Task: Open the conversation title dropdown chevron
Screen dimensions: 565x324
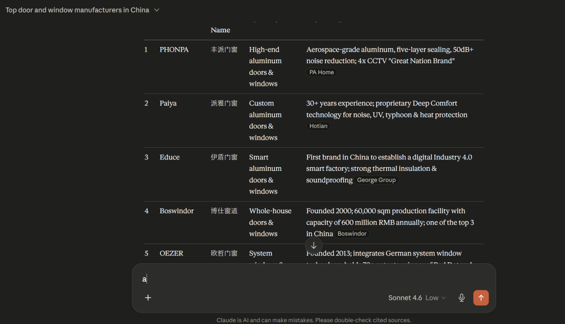Action: pyautogui.click(x=157, y=10)
